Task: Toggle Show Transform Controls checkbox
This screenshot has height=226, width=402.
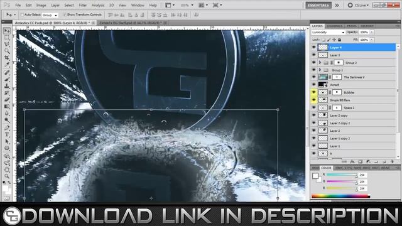Action: point(64,15)
